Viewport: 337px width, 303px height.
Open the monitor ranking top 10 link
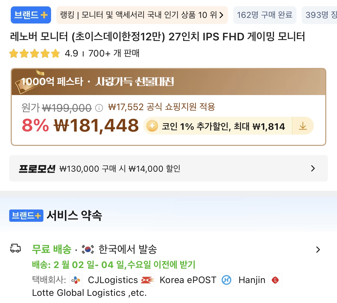tap(142, 15)
